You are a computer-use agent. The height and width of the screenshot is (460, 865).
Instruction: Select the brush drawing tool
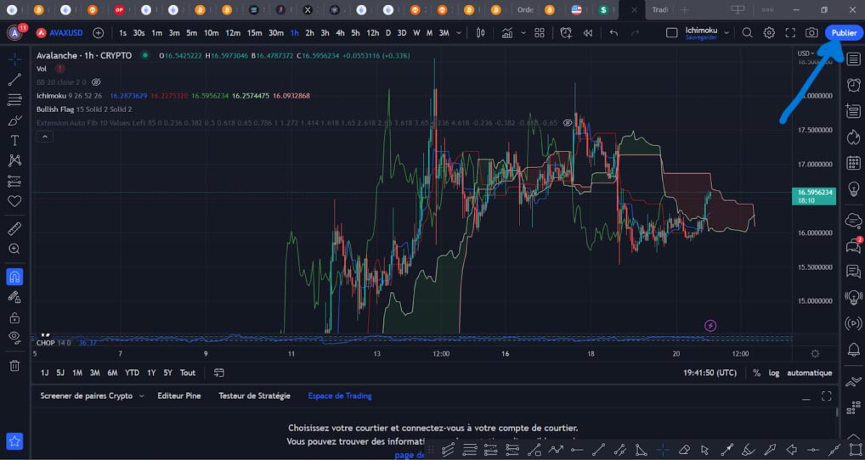point(14,121)
